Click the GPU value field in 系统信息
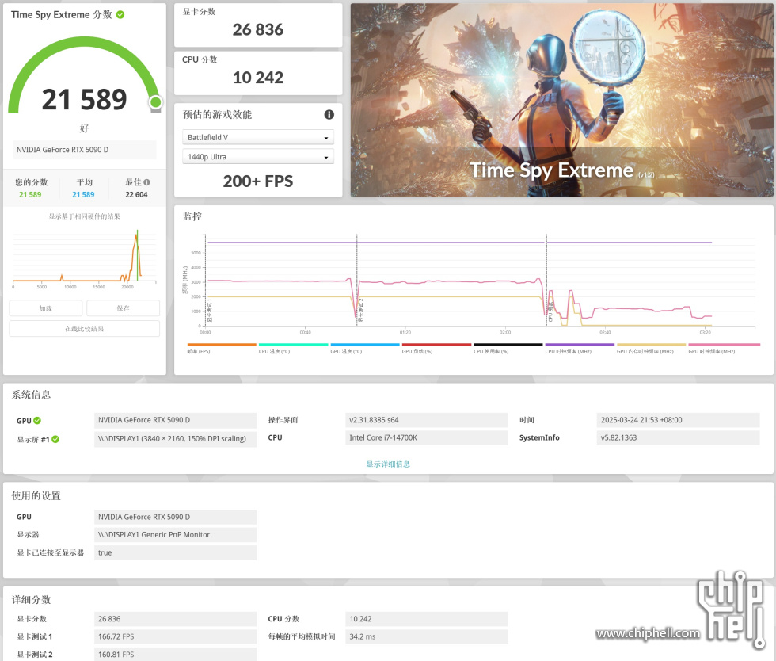This screenshot has height=661, width=776. (175, 420)
